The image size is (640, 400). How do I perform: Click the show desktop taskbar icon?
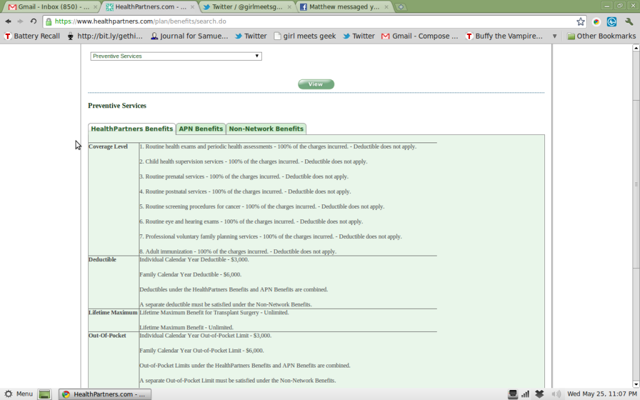tap(44, 394)
